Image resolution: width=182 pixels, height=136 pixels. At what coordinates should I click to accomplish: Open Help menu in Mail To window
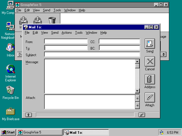(x=104, y=33)
